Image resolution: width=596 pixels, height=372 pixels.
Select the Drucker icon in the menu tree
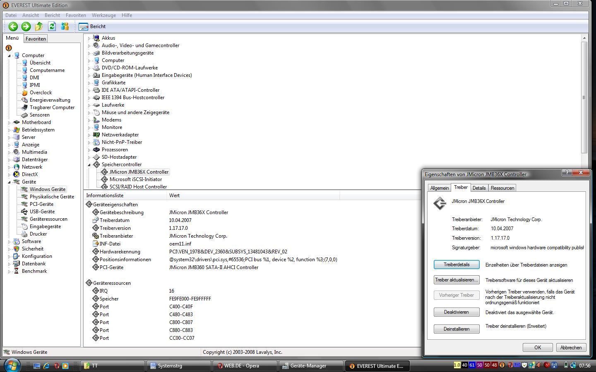coord(24,234)
